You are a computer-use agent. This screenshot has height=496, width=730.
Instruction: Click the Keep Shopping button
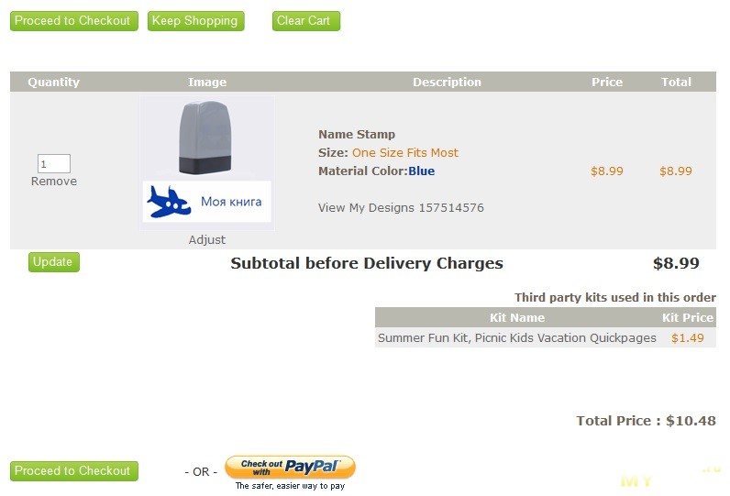pyautogui.click(x=195, y=21)
